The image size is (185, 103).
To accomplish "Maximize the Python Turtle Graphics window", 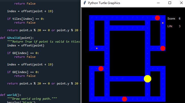I will pos(170,3).
